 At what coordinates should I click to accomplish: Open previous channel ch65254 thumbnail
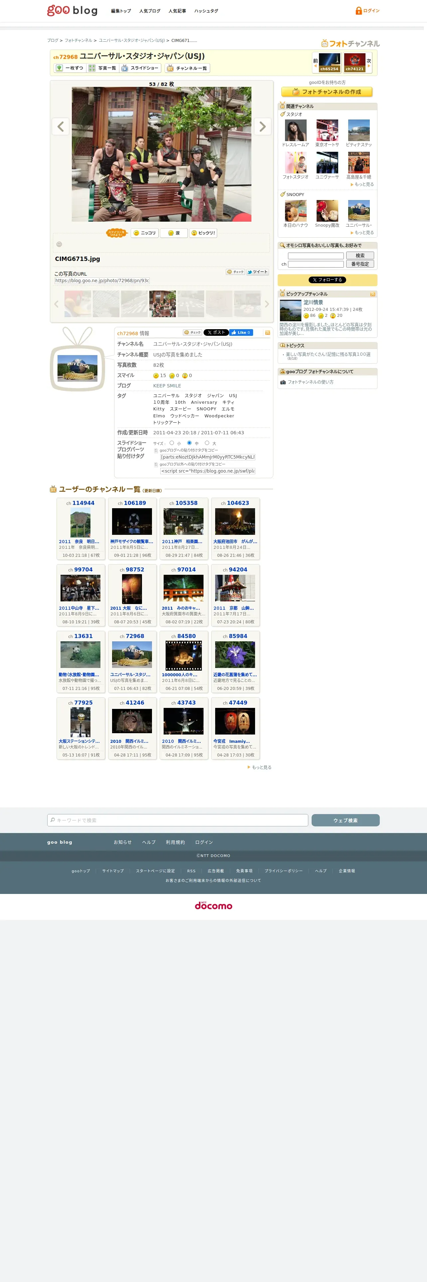(x=329, y=62)
